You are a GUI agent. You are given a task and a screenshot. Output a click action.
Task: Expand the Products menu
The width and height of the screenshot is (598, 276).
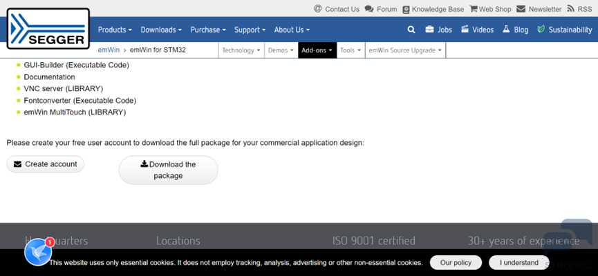coord(115,30)
